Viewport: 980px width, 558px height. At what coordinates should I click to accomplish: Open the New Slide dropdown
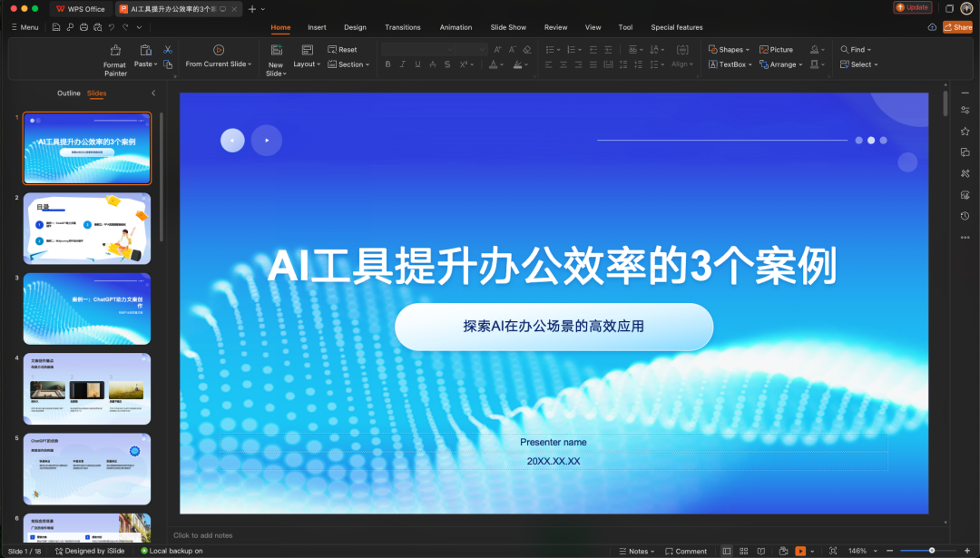pos(275,56)
